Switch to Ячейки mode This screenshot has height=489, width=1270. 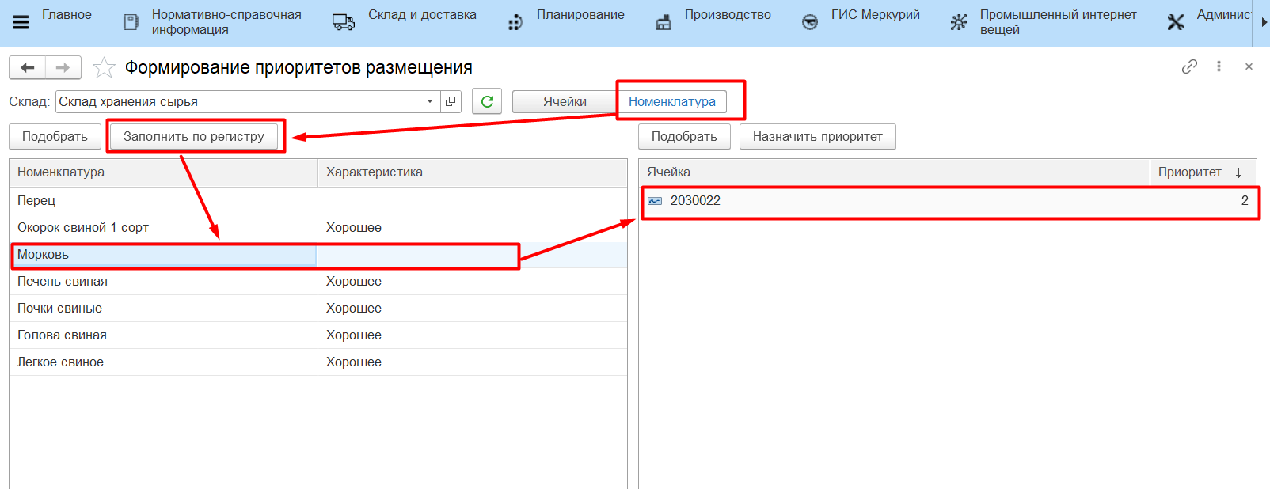(565, 101)
